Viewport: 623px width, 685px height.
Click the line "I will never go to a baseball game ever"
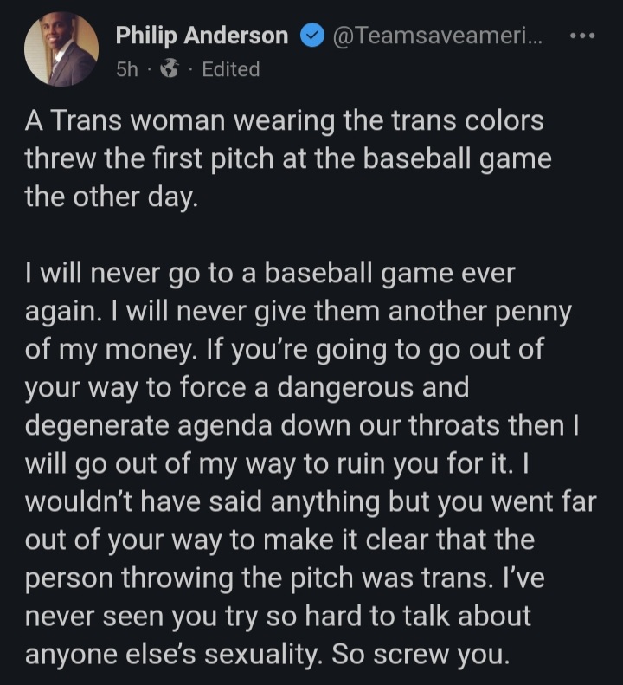(x=270, y=274)
